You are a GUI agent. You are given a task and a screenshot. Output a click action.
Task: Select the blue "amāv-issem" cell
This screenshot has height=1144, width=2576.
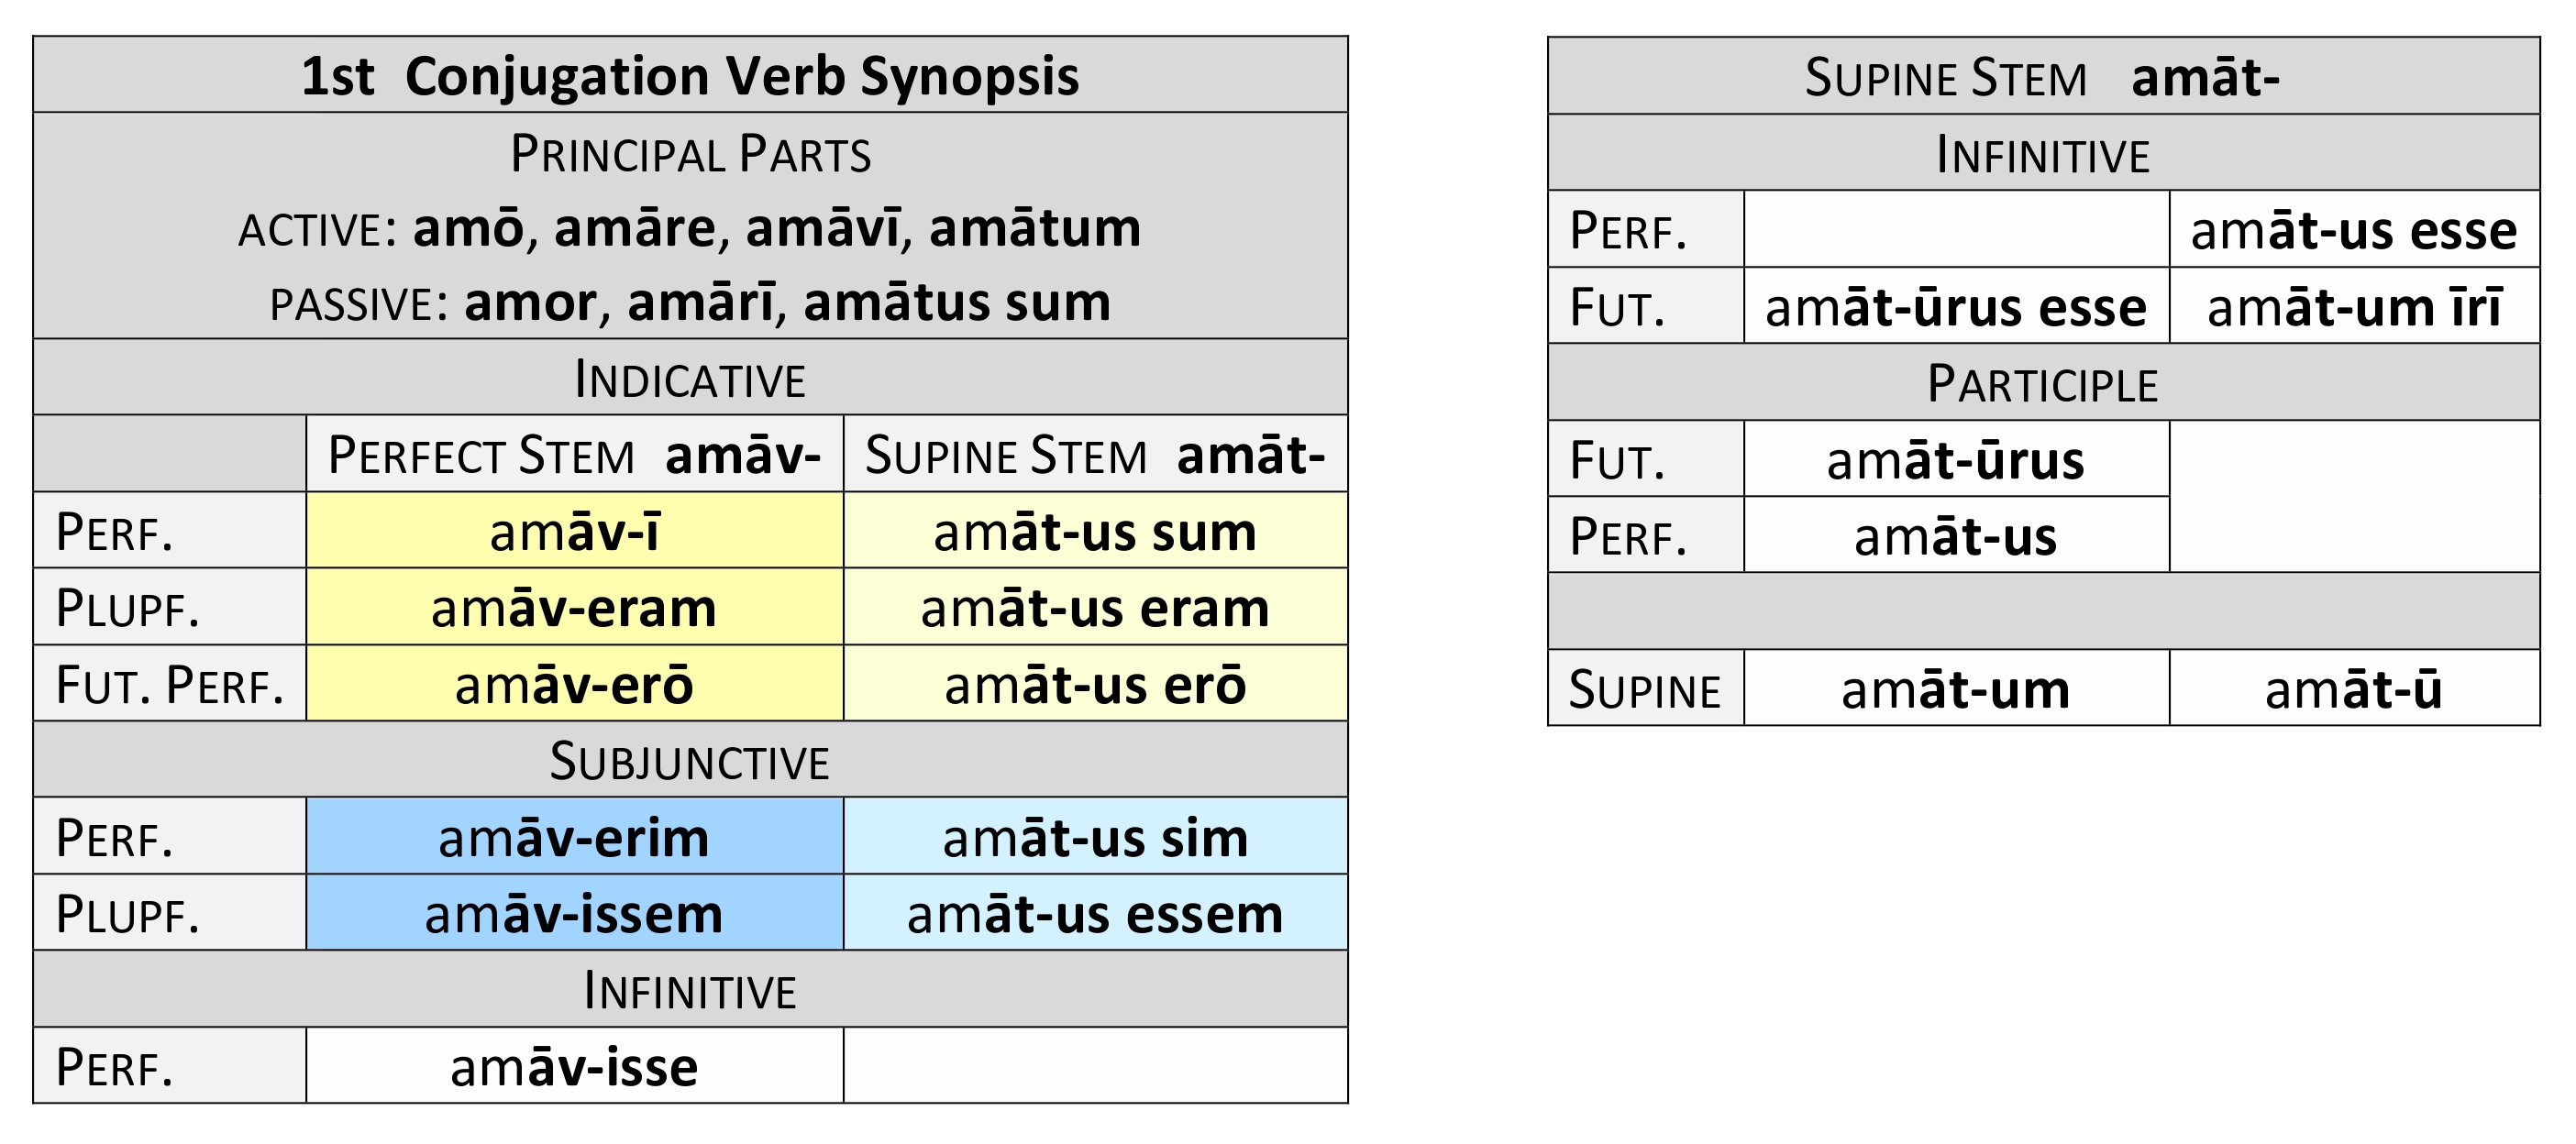click(574, 914)
